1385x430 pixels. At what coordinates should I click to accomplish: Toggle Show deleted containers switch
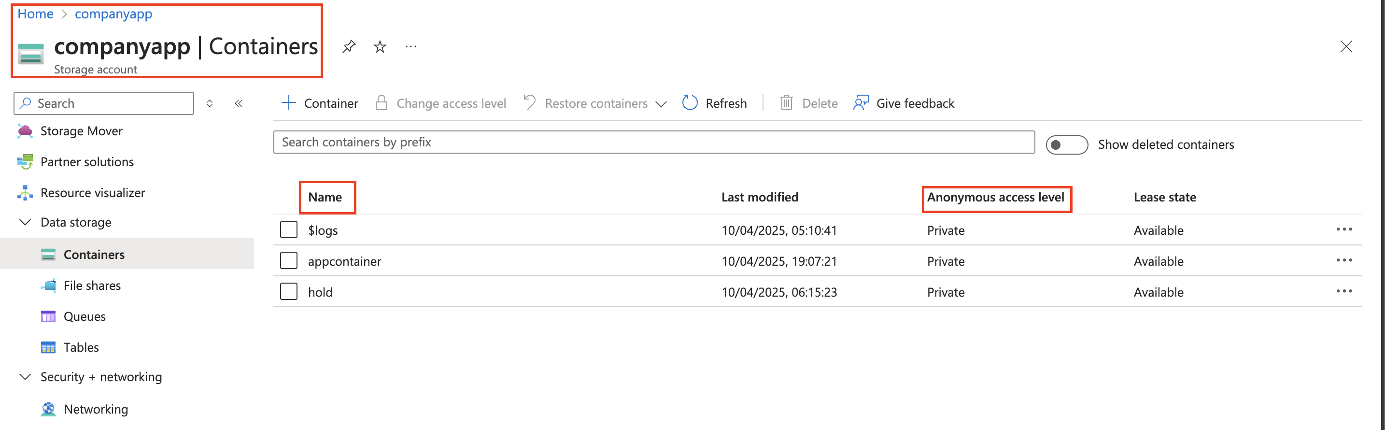point(1067,145)
